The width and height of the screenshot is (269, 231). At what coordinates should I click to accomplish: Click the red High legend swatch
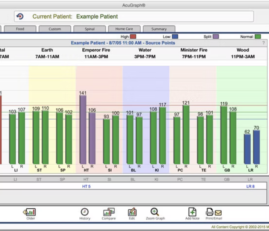pos(133,36)
